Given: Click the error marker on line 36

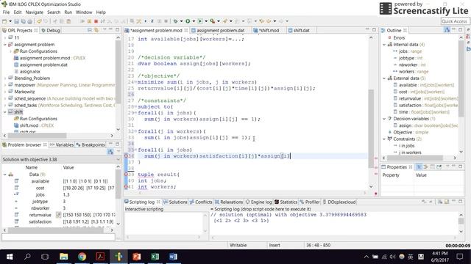Looking at the screenshot, I should 126,156.
